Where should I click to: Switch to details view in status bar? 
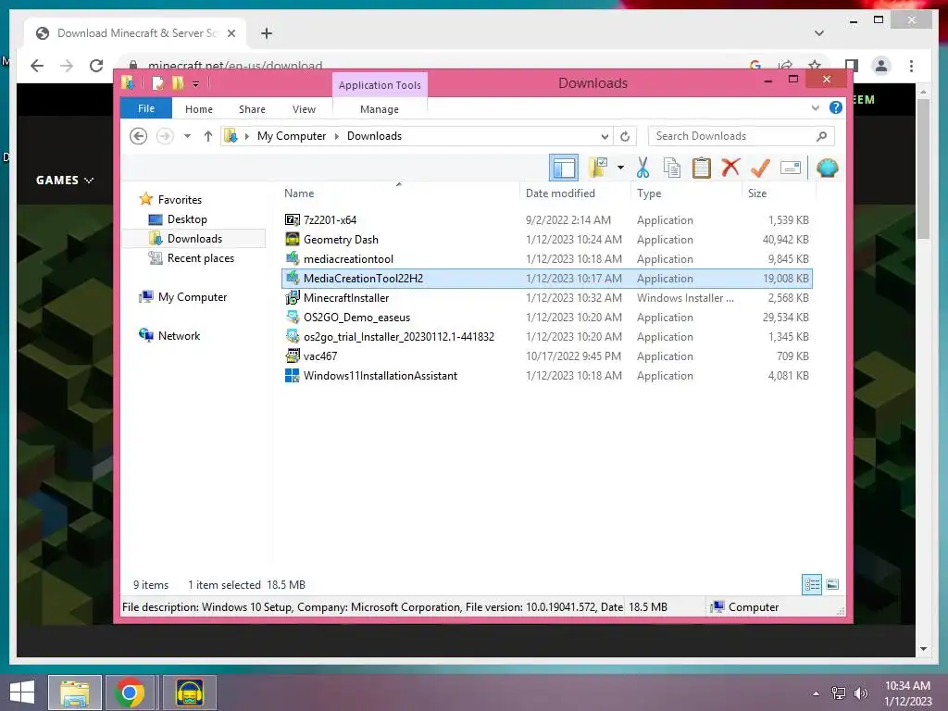click(811, 584)
